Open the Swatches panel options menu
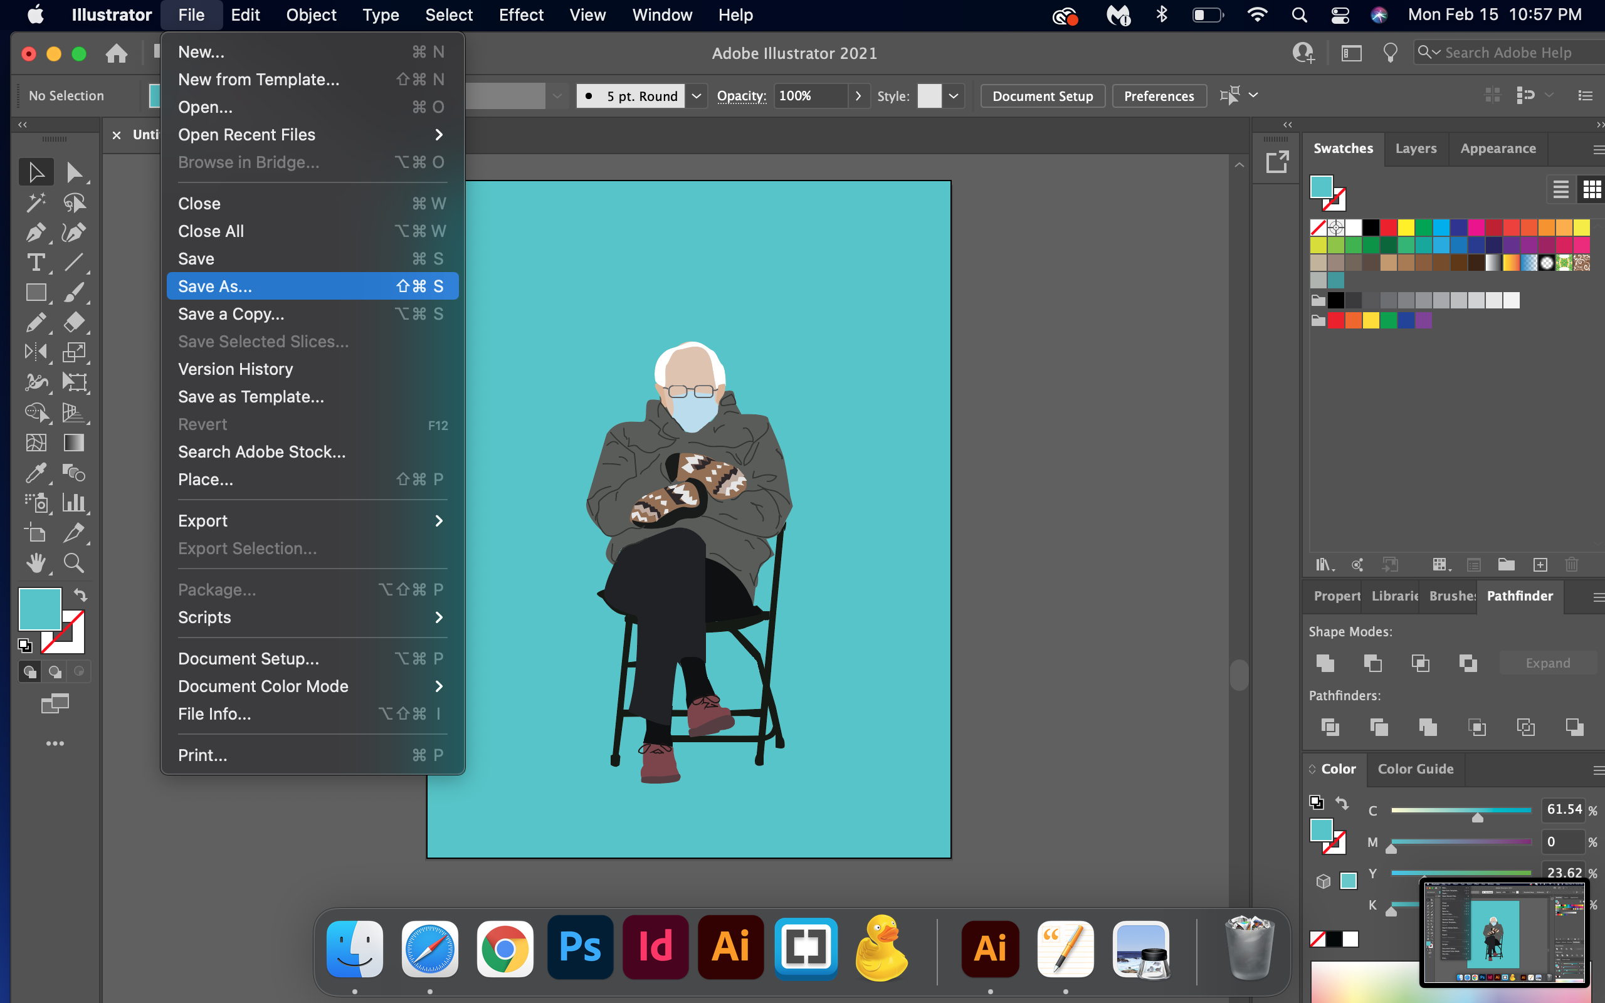 [x=1597, y=150]
